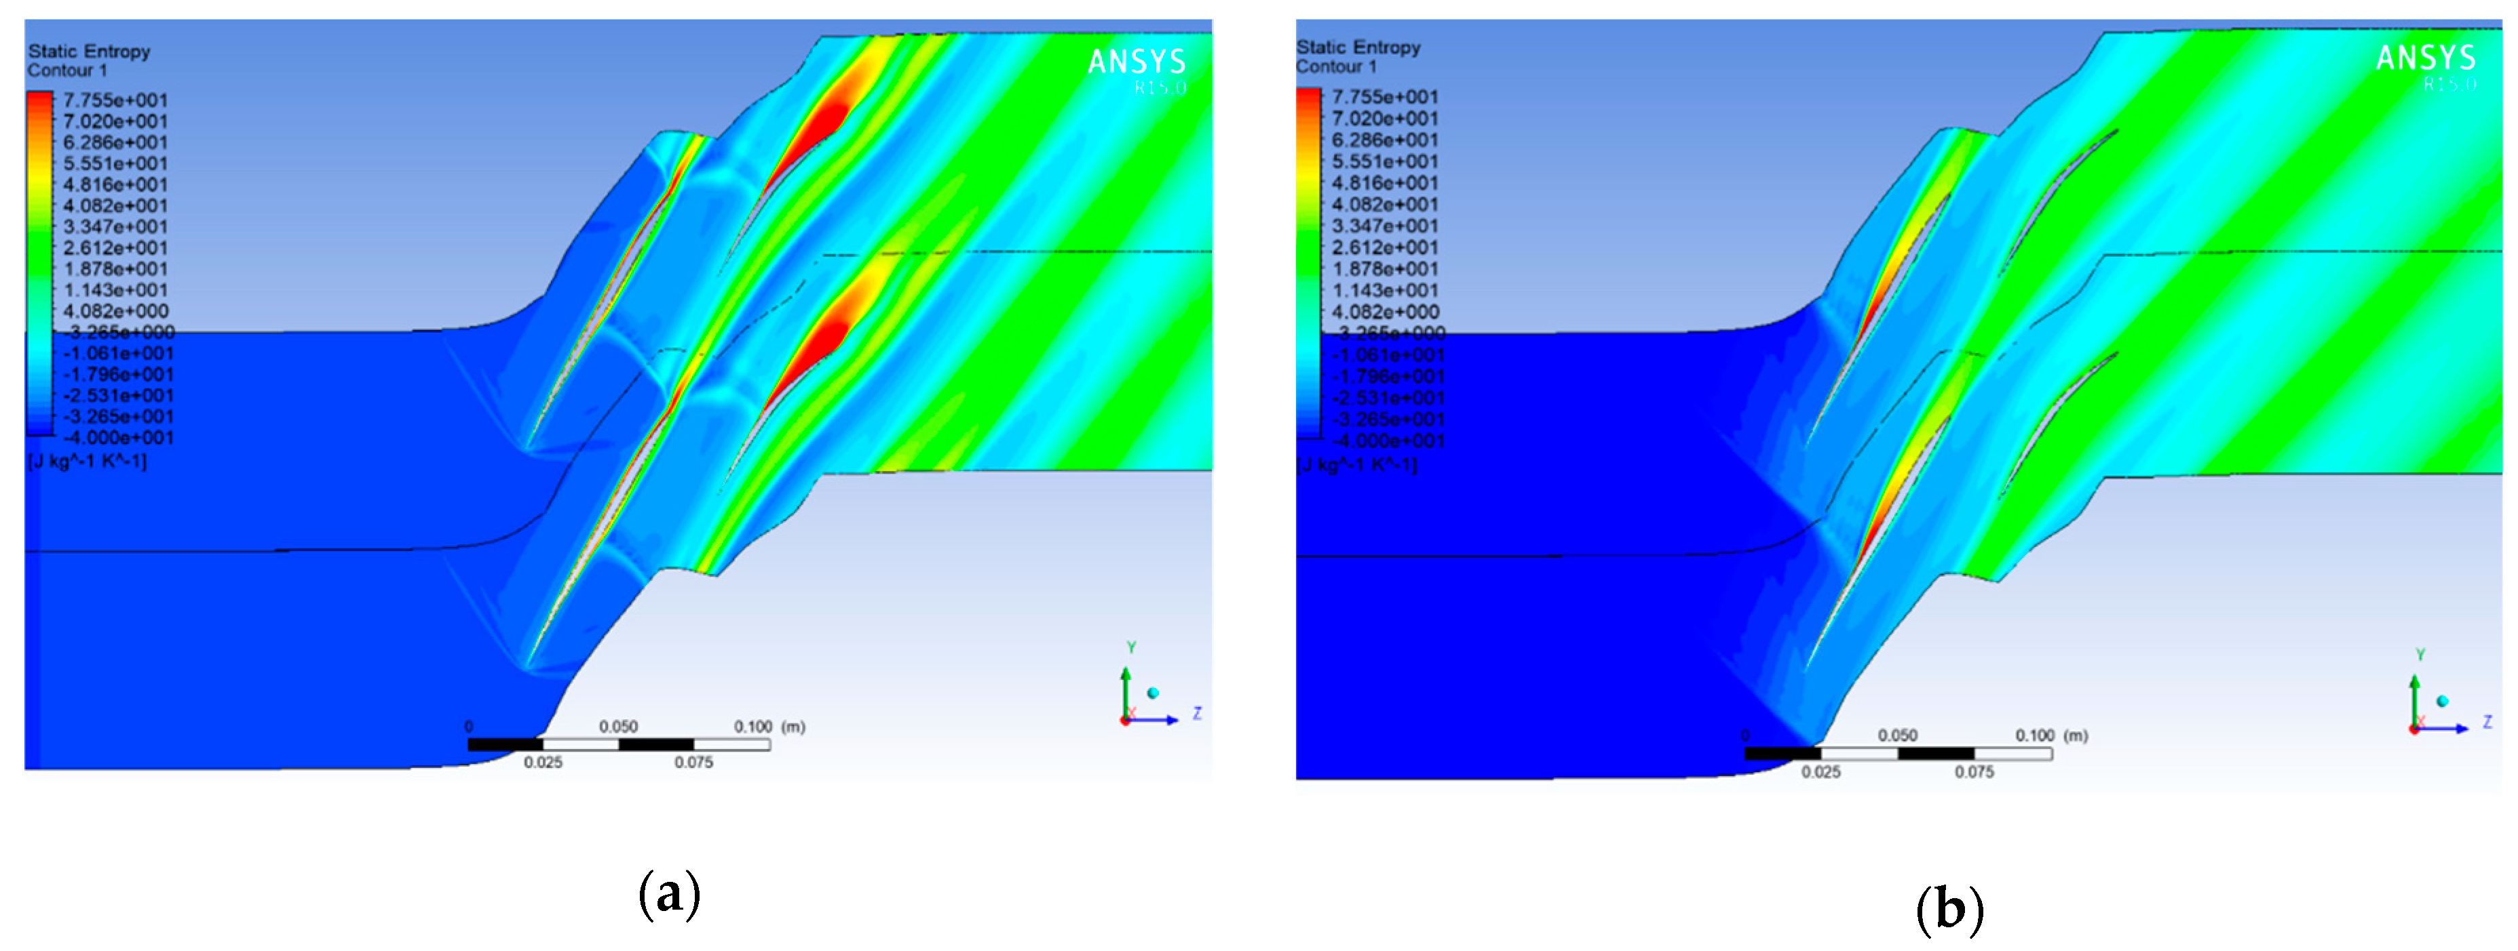This screenshot has width=2518, height=951.
Task: Click the right plot's color legend bar
Action: coord(1309,264)
